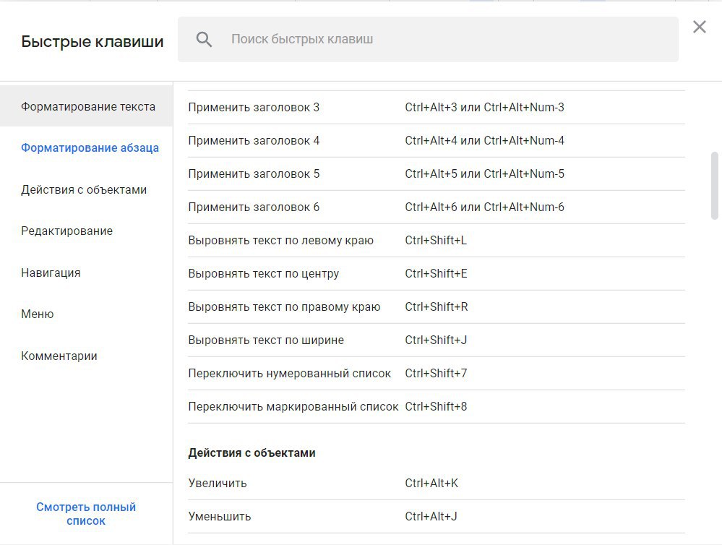This screenshot has height=545, width=722.
Task: Click the vertical scrollbar thumb
Action: tap(715, 184)
